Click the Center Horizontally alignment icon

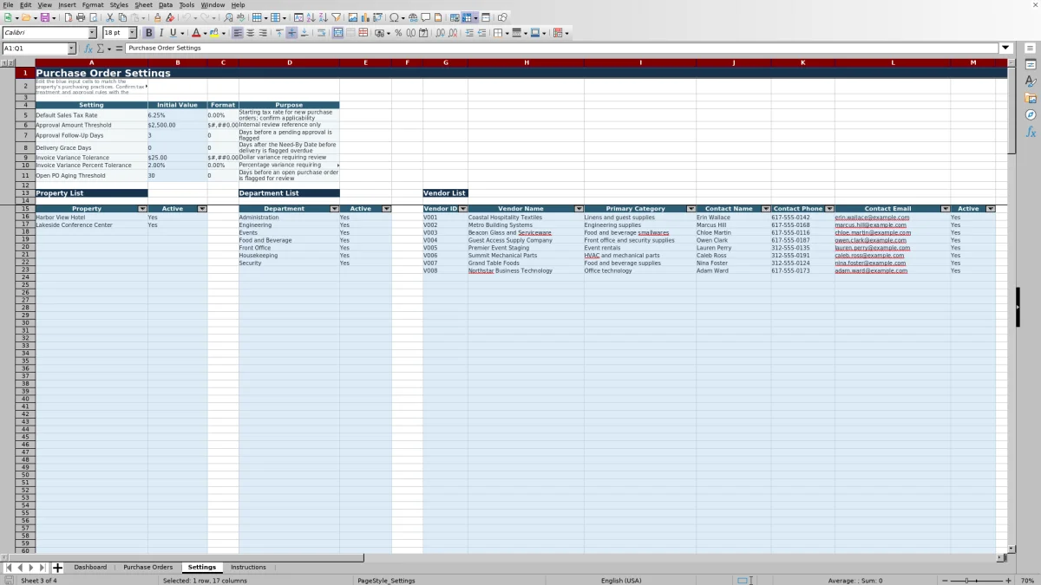point(250,33)
